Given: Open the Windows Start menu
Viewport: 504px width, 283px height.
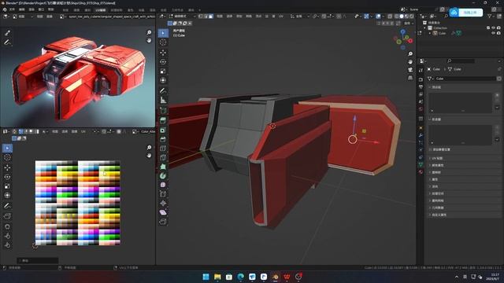Looking at the screenshot, I should tap(206, 277).
